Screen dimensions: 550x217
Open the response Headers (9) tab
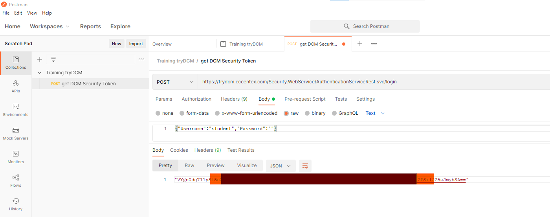click(208, 150)
